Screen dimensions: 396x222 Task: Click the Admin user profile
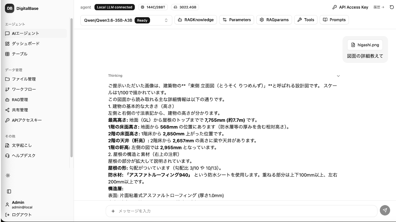22,205
